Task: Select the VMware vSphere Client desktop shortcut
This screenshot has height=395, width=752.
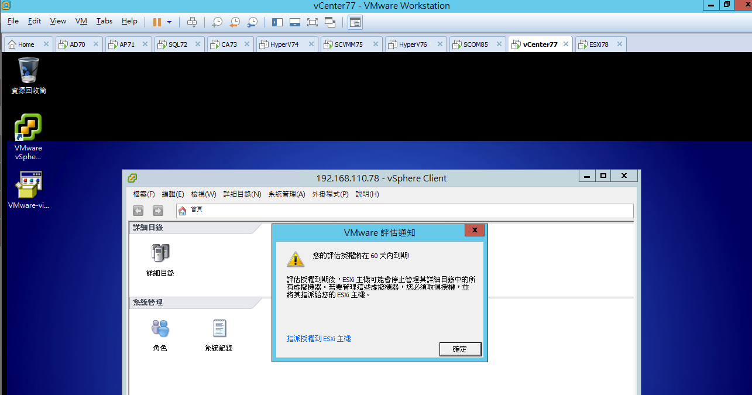Action: 29,136
